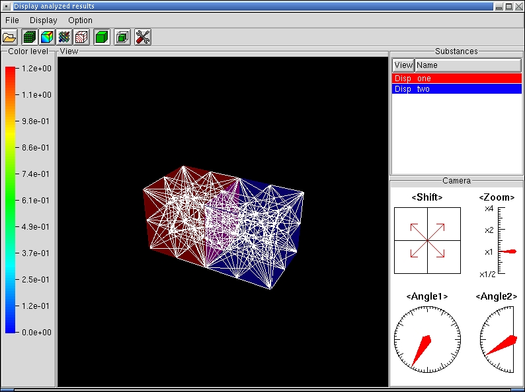Toggle the red contour lines cube display
Image resolution: width=525 pixels, height=392 pixels.
81,37
